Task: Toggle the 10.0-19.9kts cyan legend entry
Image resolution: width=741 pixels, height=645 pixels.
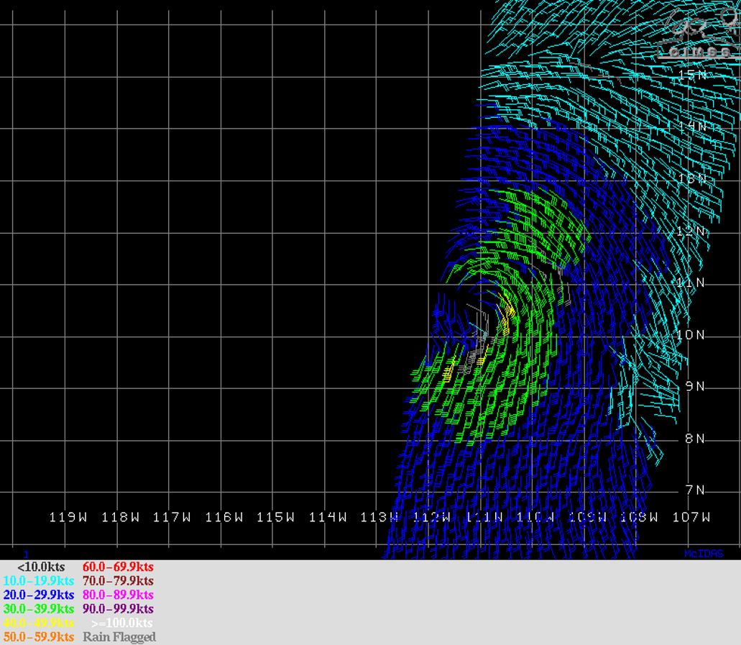Action: click(40, 580)
